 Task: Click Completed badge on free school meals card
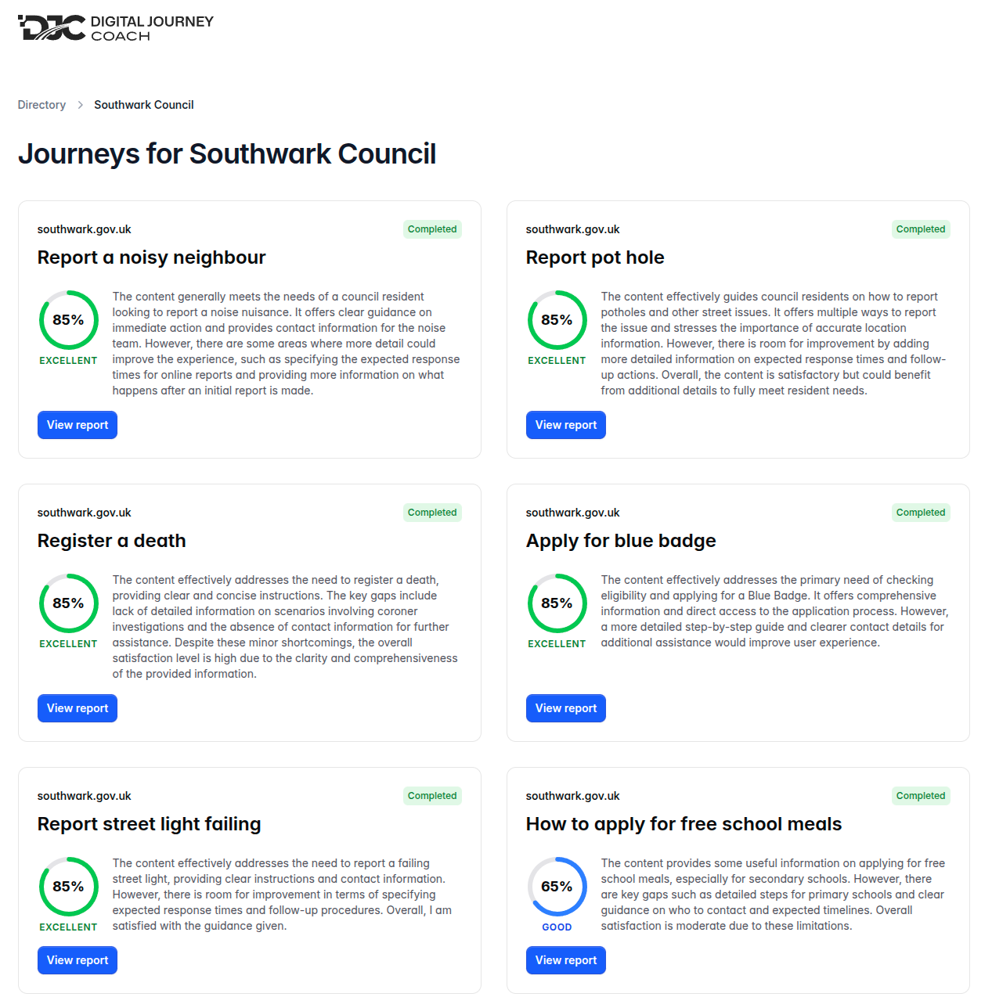[921, 796]
